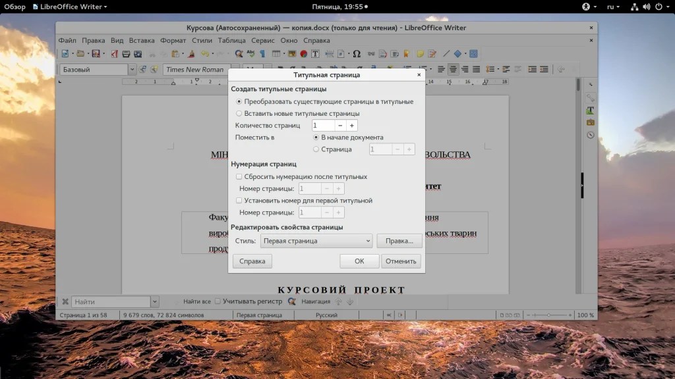The image size is (675, 379).
Task: Toggle formatting marks with the pilcrow icon
Action: [x=262, y=54]
